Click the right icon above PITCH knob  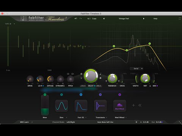coord(72,74)
